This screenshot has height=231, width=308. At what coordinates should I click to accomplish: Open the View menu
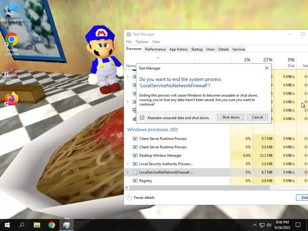pos(156,42)
